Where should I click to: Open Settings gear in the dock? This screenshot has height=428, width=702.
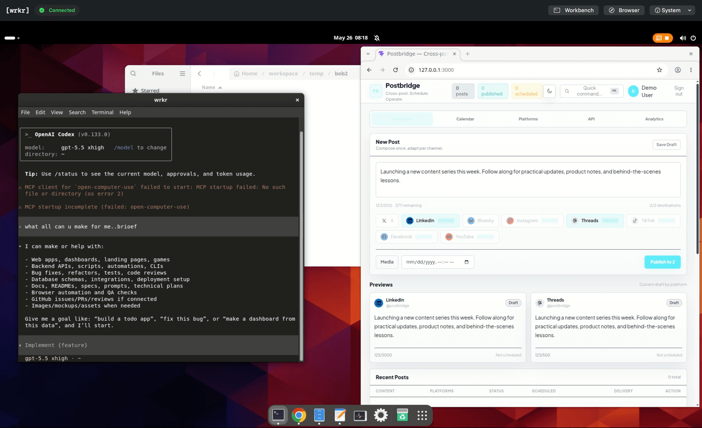point(381,415)
